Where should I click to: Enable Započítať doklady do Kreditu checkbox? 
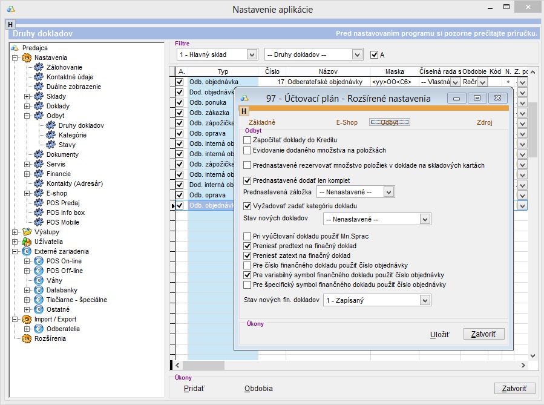247,140
